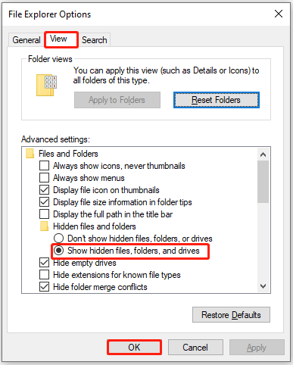Image resolution: width=293 pixels, height=365 pixels.
Task: Switch to the Search tab
Action: 95,40
